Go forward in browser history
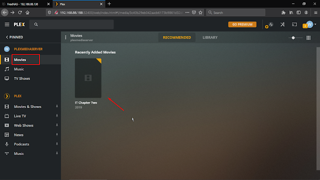Screen dimensions: 320x180 12,12
